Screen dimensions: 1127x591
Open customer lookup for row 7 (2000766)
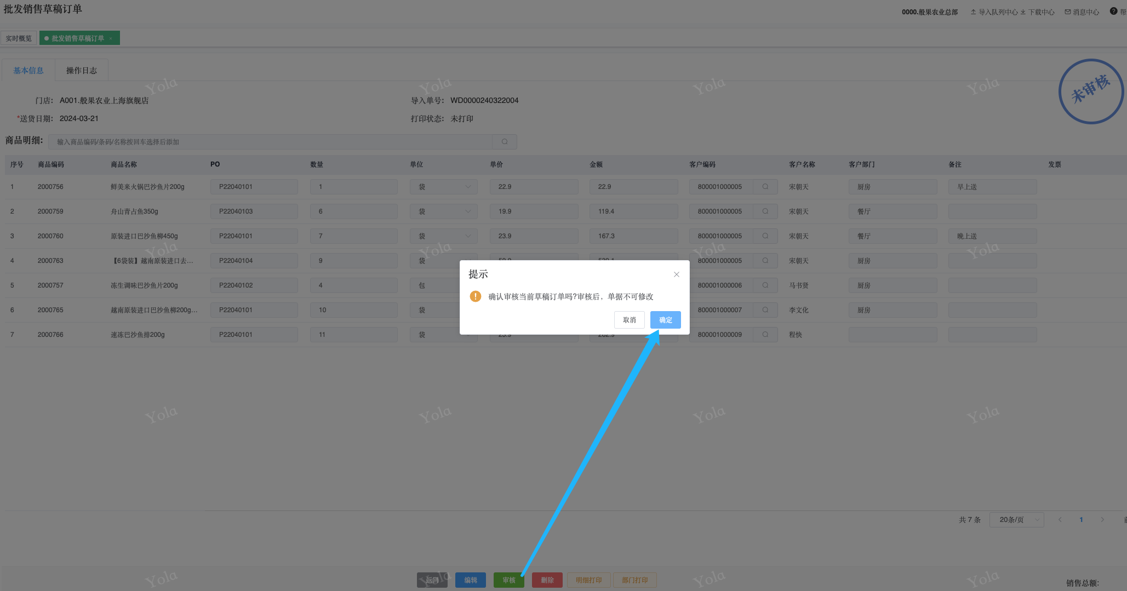[765, 335]
